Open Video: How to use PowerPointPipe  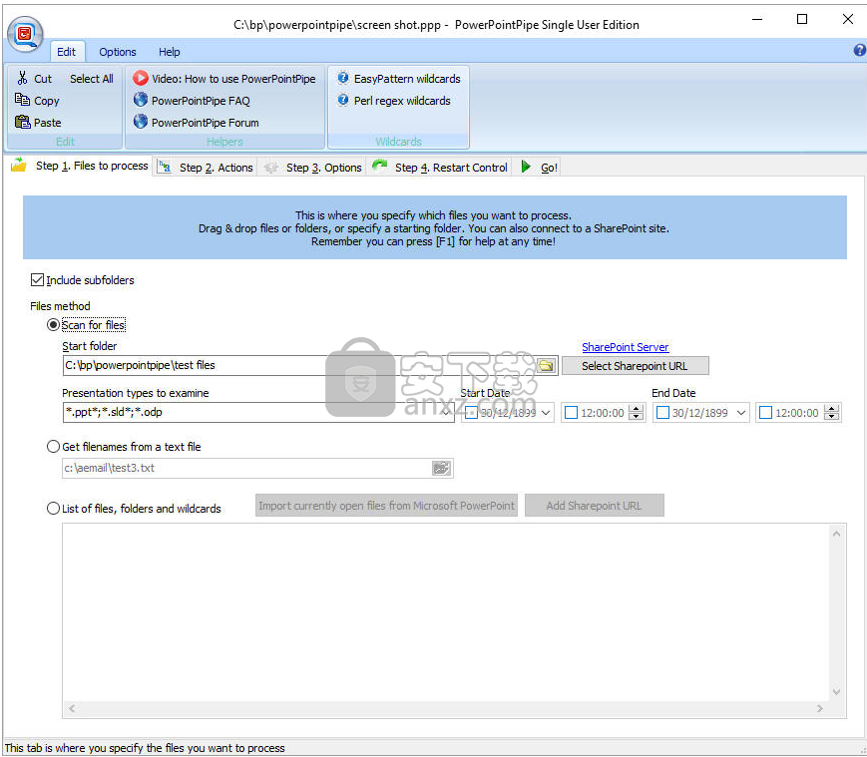[223, 79]
